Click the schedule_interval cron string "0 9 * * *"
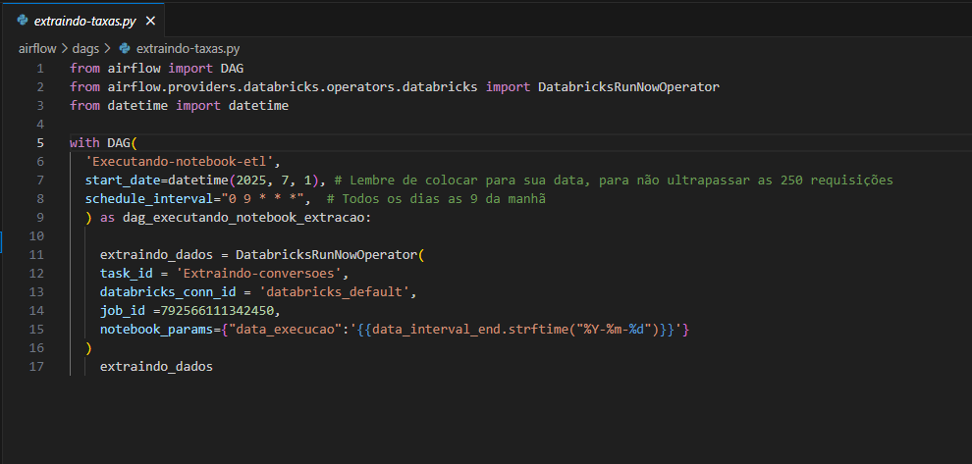972x464 pixels. [x=261, y=199]
